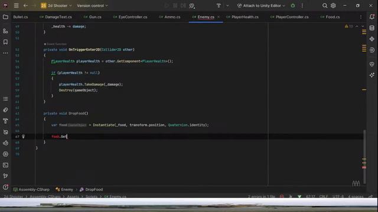
Task: Jump to next highlighted problem arrow
Action: [363, 26]
